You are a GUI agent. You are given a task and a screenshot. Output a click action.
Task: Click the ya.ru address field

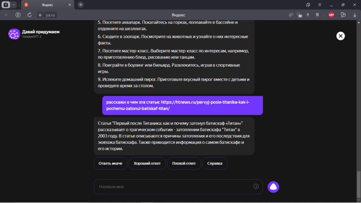pos(50,15)
